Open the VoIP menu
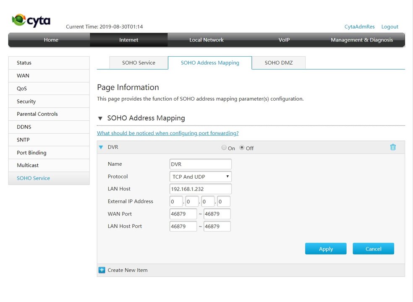Viewport: 413px width, 302px height. click(284, 40)
